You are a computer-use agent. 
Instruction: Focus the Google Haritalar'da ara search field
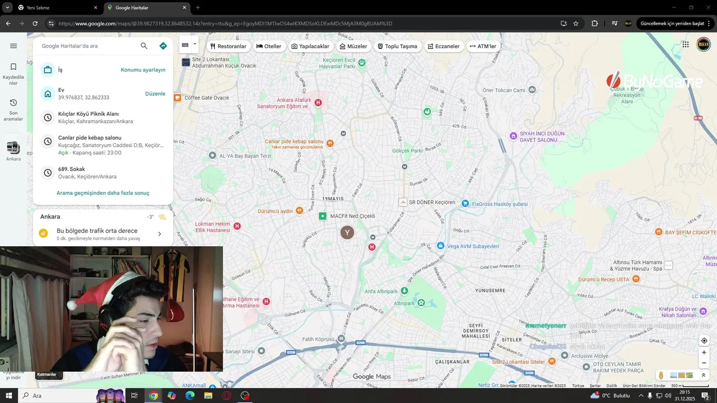(x=87, y=46)
